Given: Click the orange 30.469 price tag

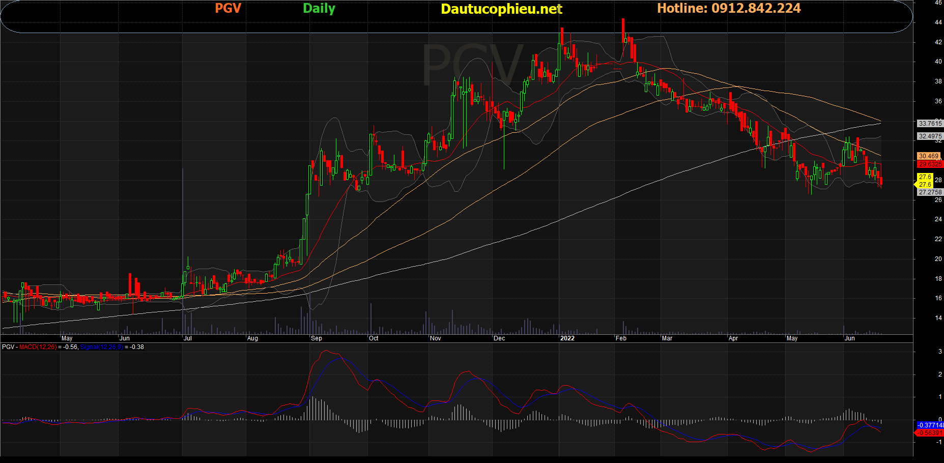Looking at the screenshot, I should (929, 156).
